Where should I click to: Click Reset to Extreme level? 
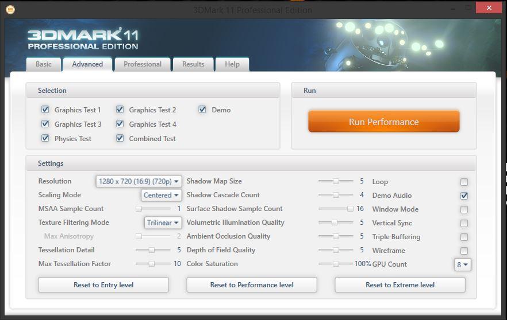pyautogui.click(x=400, y=285)
